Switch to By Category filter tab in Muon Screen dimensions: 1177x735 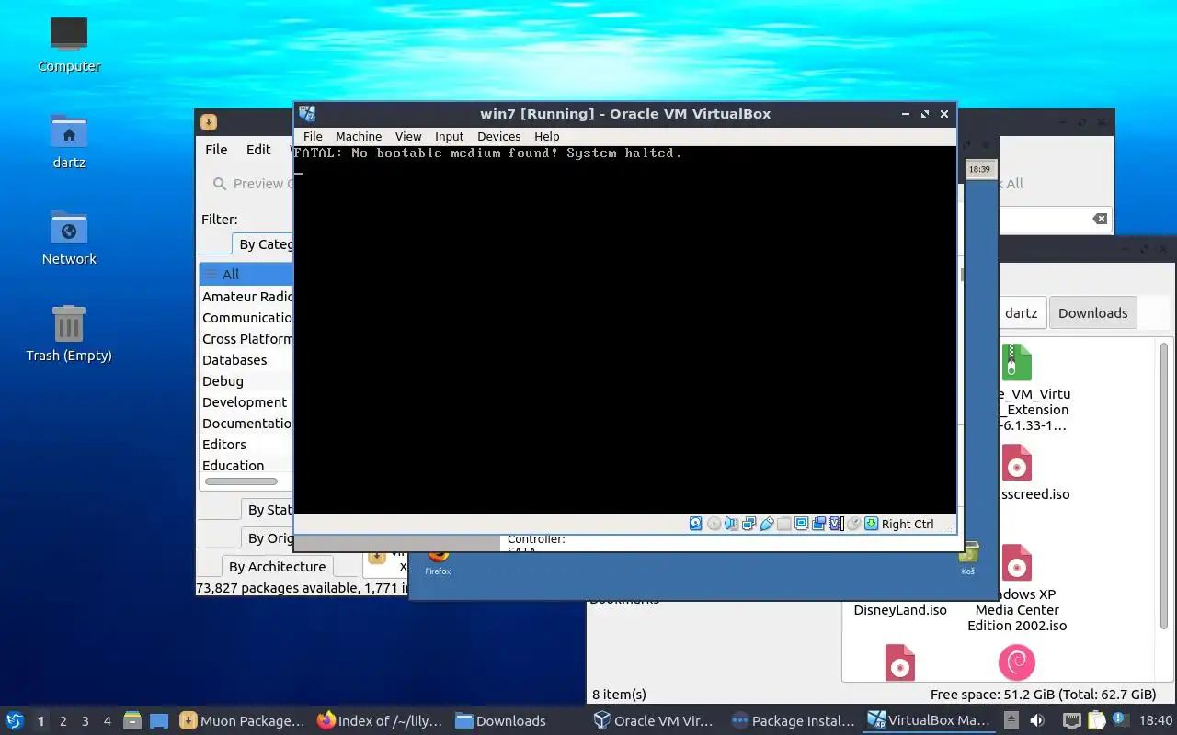pyautogui.click(x=263, y=243)
